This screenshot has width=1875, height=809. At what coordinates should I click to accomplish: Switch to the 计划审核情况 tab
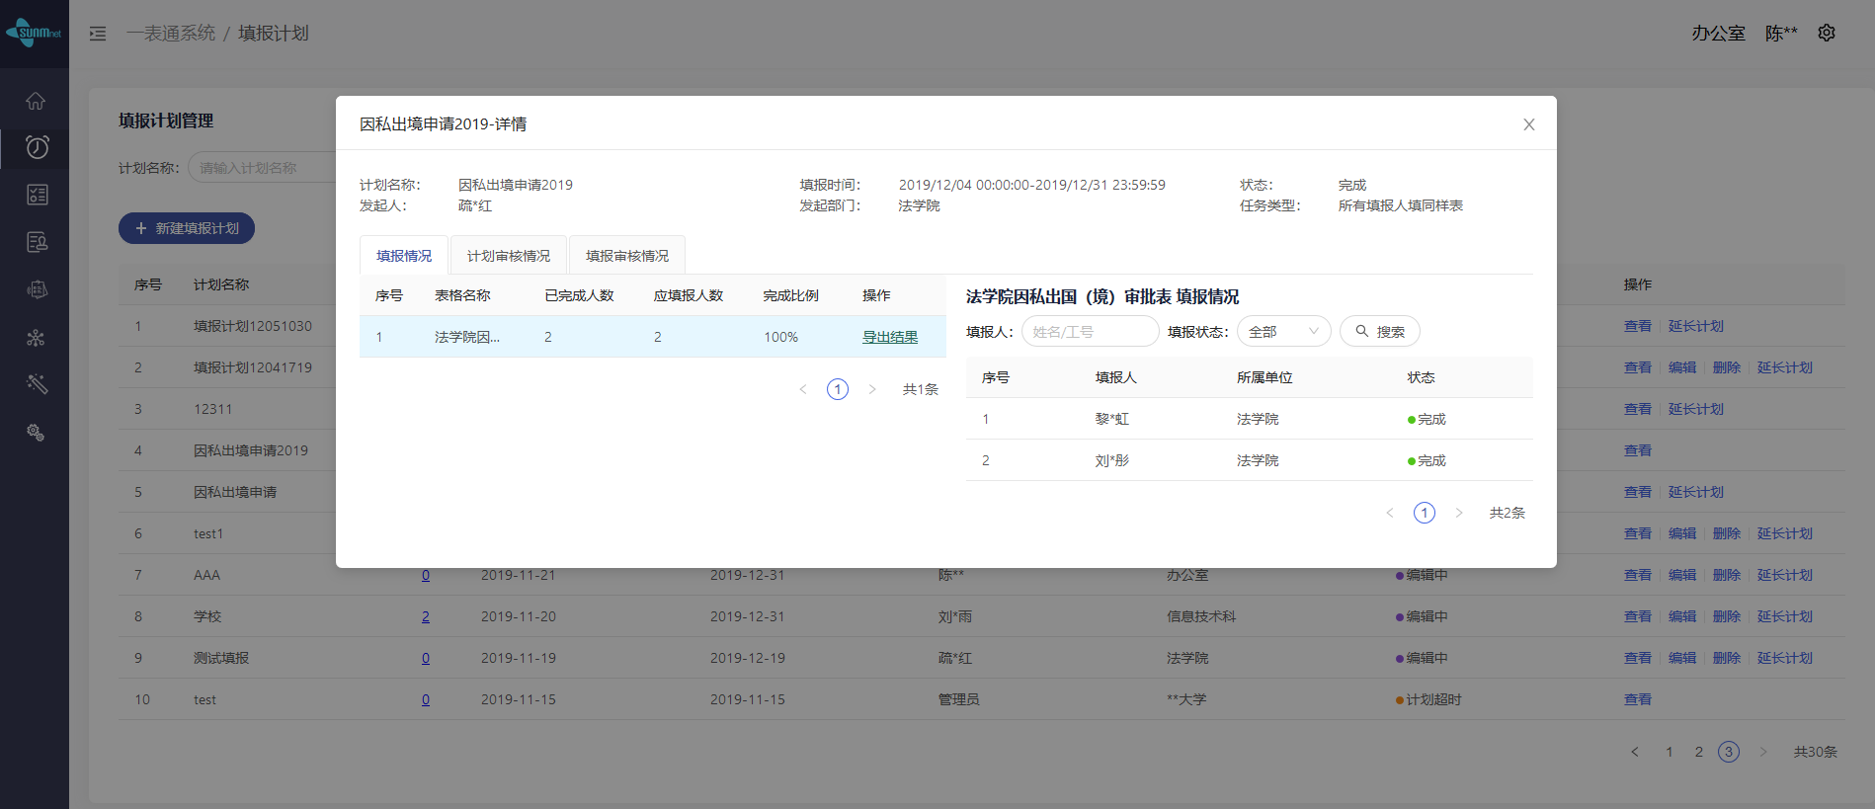point(508,256)
